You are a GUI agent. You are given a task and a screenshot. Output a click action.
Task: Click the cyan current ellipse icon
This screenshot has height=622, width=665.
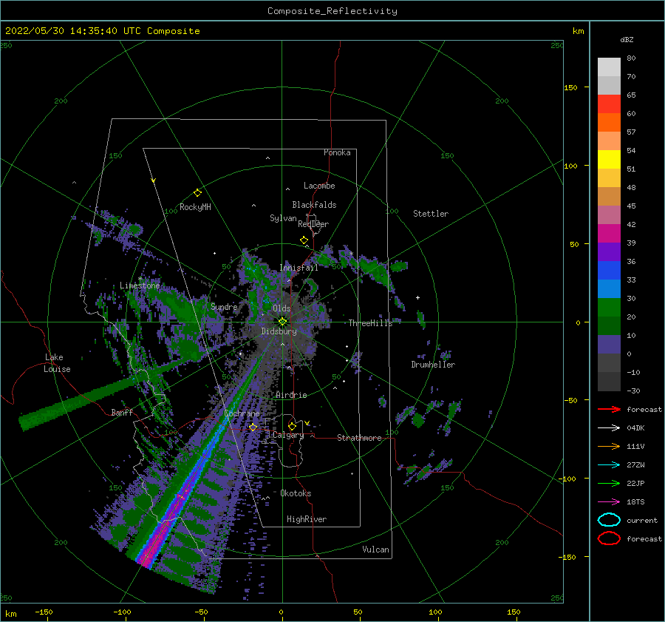609,520
